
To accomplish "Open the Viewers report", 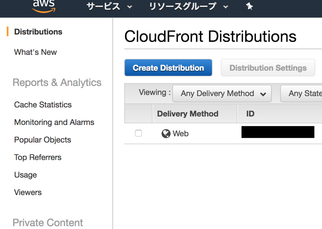I will coord(28,193).
